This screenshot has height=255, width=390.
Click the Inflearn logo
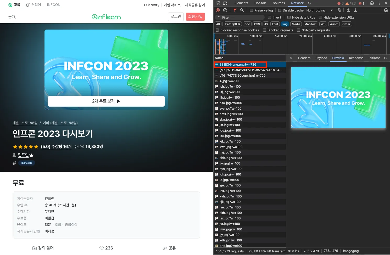pyautogui.click(x=106, y=17)
